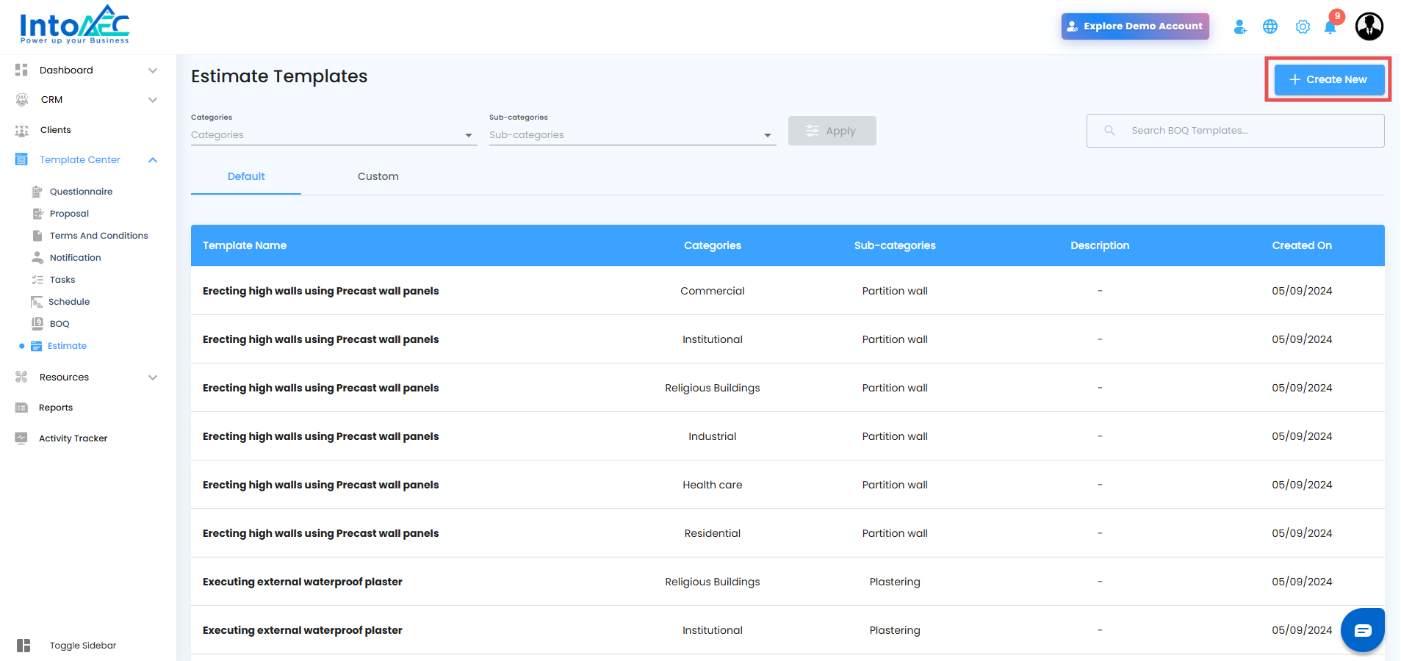Click the CRM sidebar icon

pos(22,99)
